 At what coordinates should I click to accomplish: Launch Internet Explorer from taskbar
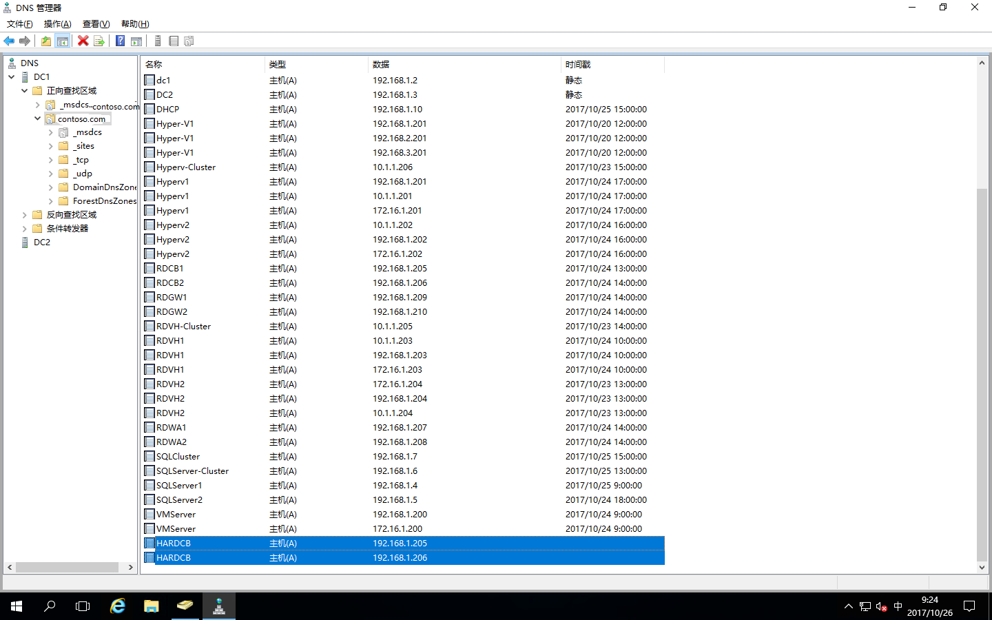[x=118, y=606]
